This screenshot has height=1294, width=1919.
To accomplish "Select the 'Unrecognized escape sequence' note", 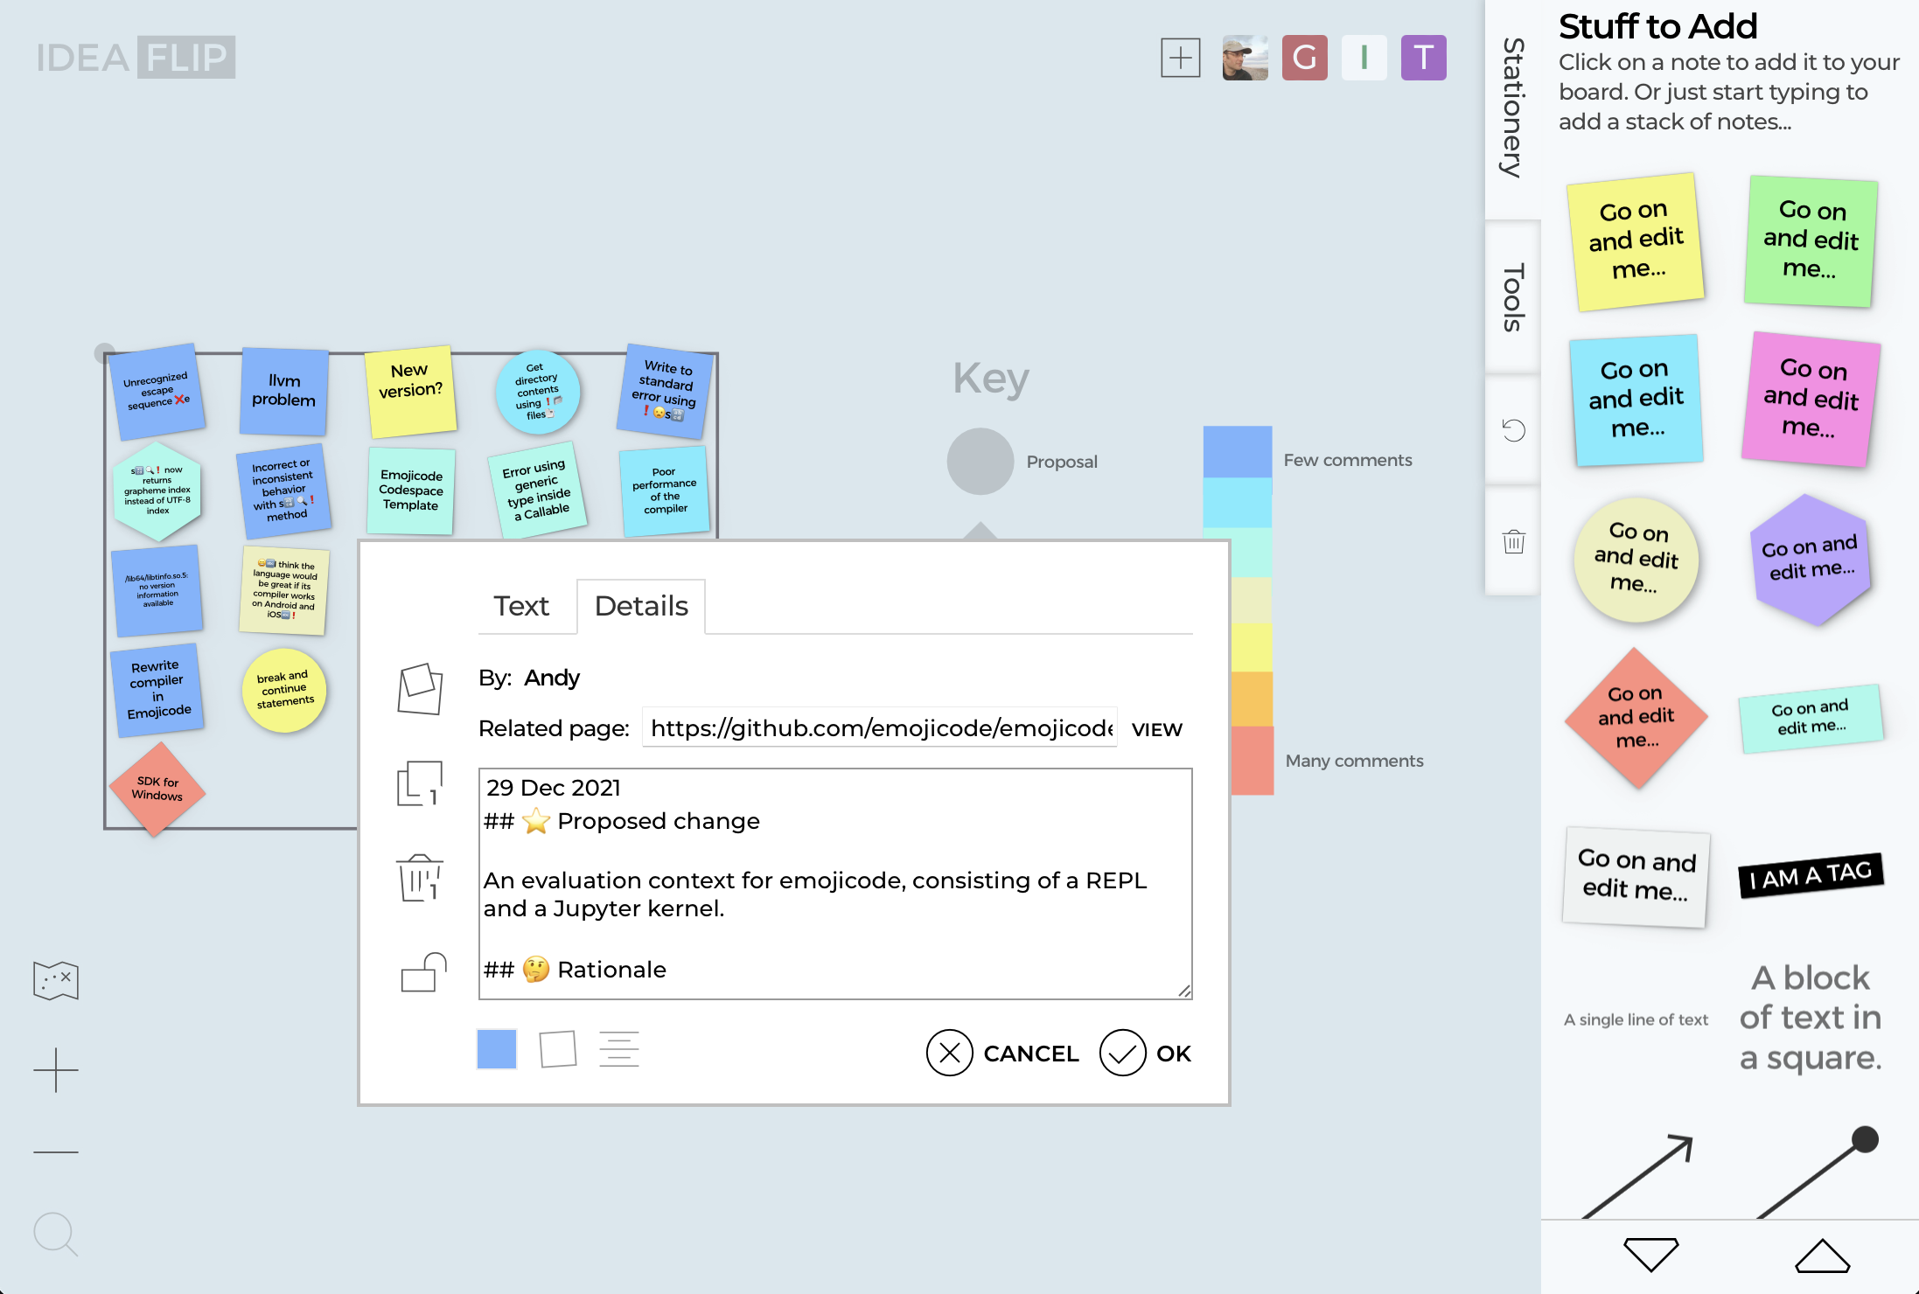I will coord(157,393).
